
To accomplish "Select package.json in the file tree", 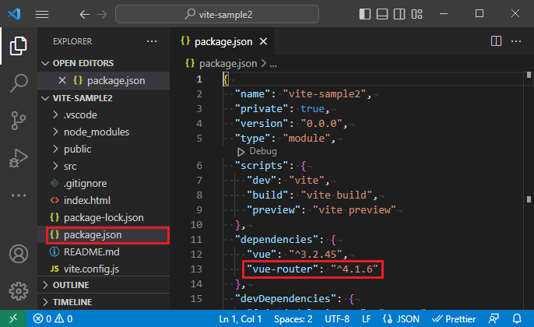I will point(104,234).
